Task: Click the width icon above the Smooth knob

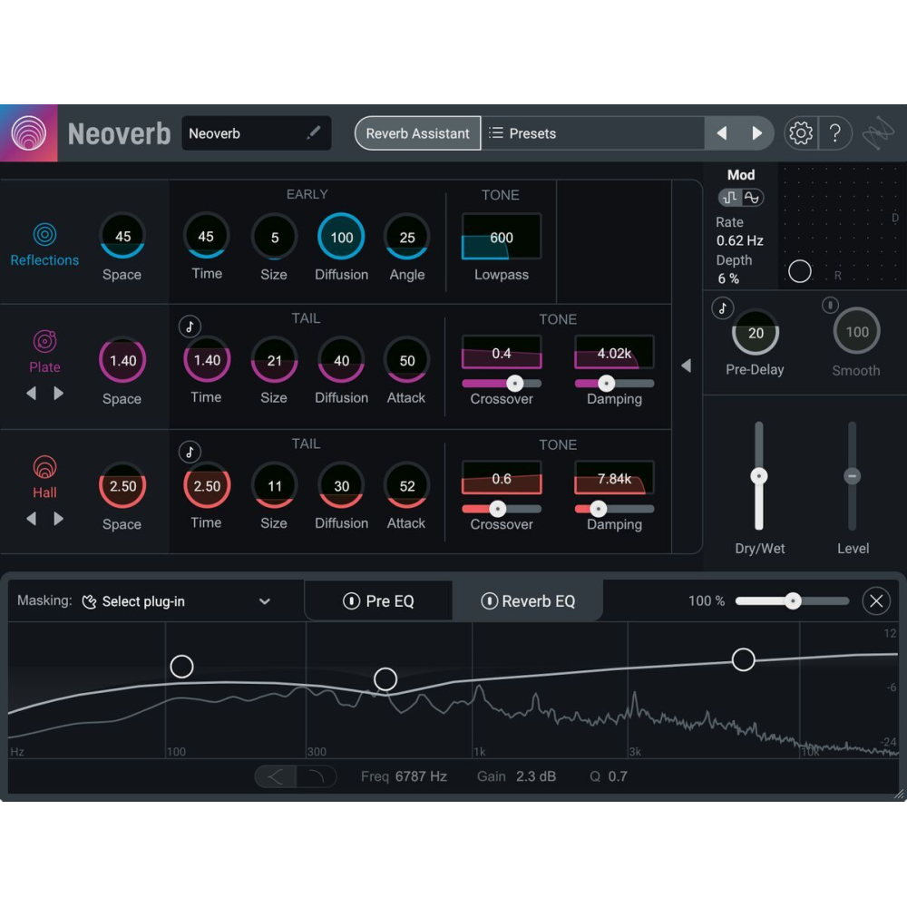Action: tap(830, 306)
